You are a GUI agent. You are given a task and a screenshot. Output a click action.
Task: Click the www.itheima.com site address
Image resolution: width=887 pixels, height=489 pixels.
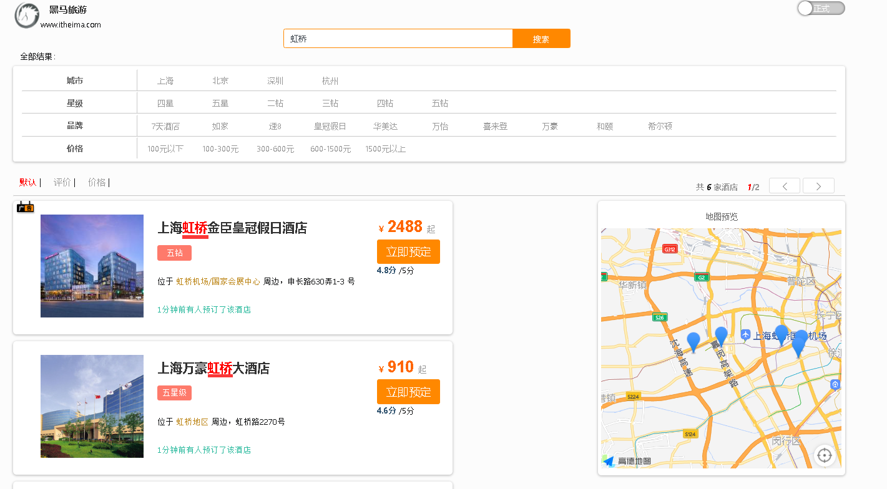tap(71, 25)
